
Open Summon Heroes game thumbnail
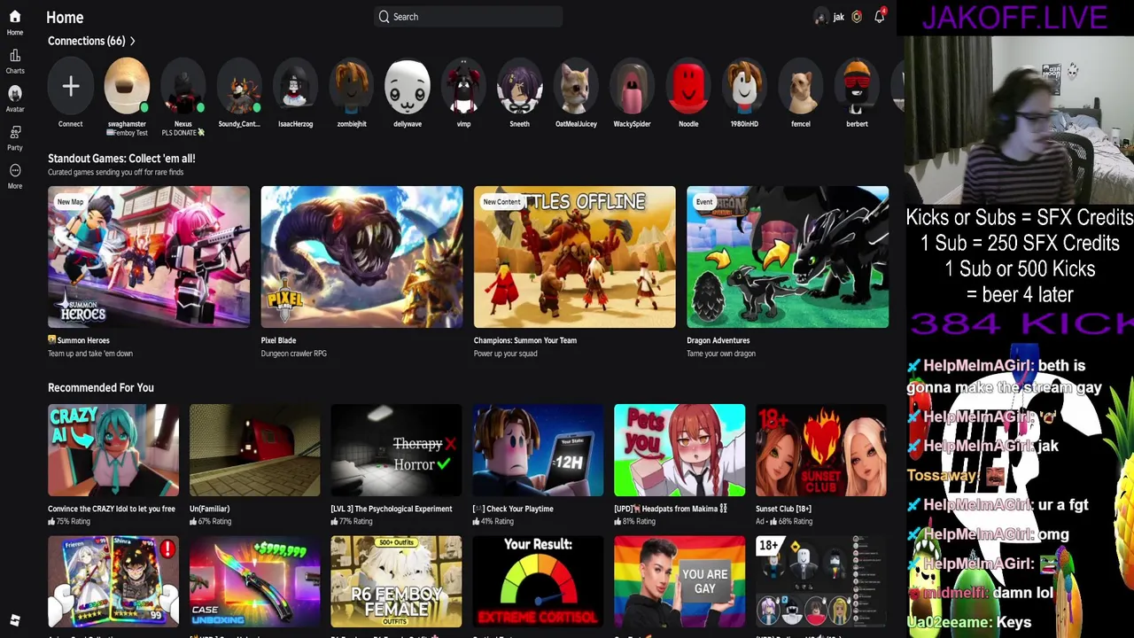[x=149, y=257]
